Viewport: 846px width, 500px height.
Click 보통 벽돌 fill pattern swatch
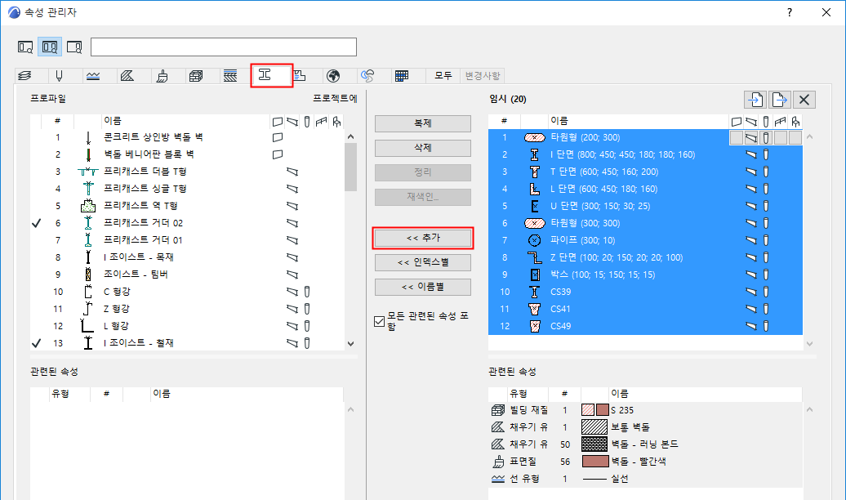594,427
